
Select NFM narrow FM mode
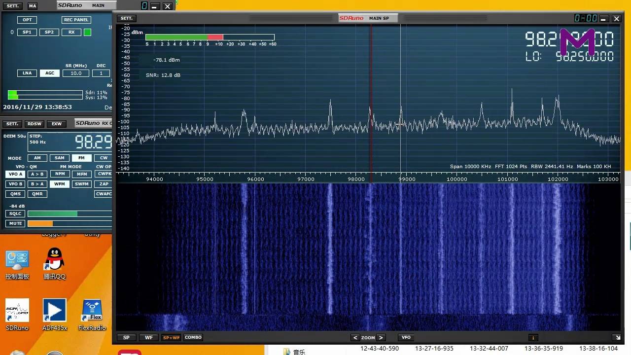tap(60, 174)
